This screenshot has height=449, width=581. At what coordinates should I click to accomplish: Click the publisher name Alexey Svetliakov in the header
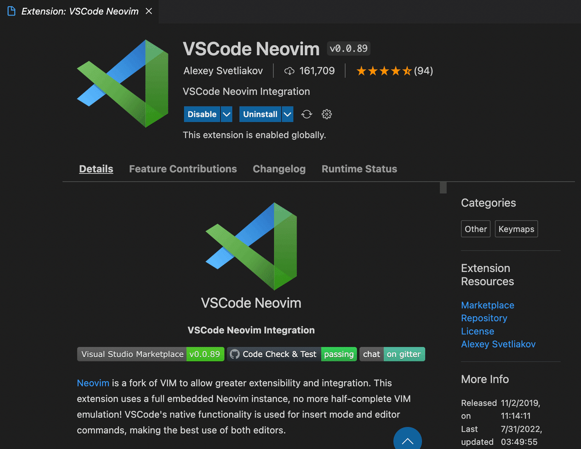click(223, 71)
